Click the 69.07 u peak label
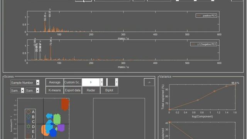The height and width of the screenshot is (139, 247). pos(50,13)
